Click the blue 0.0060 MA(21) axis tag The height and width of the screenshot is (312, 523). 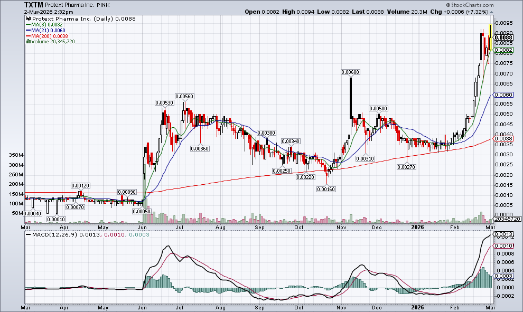503,94
